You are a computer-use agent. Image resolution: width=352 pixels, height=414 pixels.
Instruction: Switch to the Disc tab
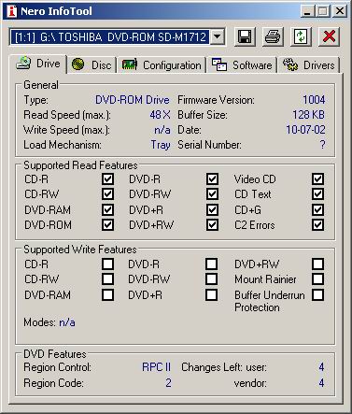(x=92, y=64)
